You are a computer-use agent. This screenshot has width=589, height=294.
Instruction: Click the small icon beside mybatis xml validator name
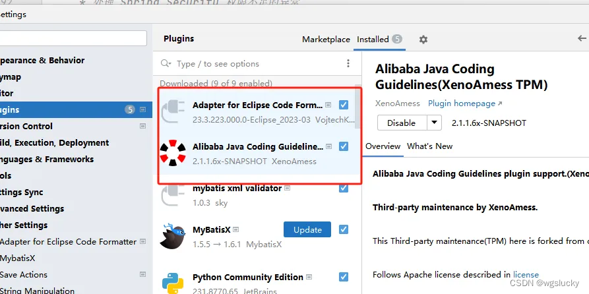click(288, 188)
